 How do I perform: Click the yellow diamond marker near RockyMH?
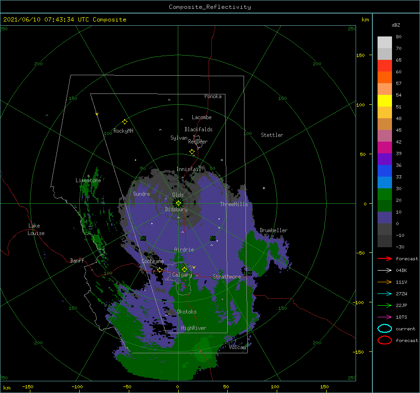click(125, 122)
